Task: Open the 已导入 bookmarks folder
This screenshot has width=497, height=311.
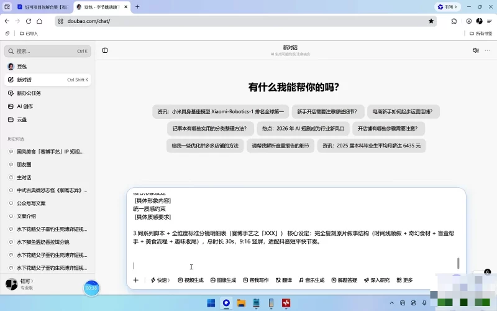Action: [x=29, y=34]
